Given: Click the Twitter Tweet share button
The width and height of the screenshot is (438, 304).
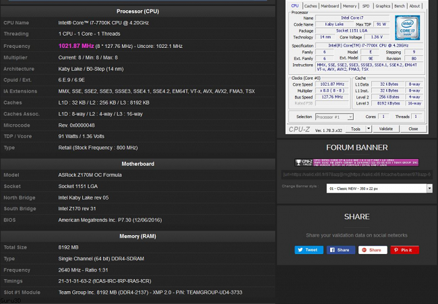Looking at the screenshot, I should coord(308,249).
